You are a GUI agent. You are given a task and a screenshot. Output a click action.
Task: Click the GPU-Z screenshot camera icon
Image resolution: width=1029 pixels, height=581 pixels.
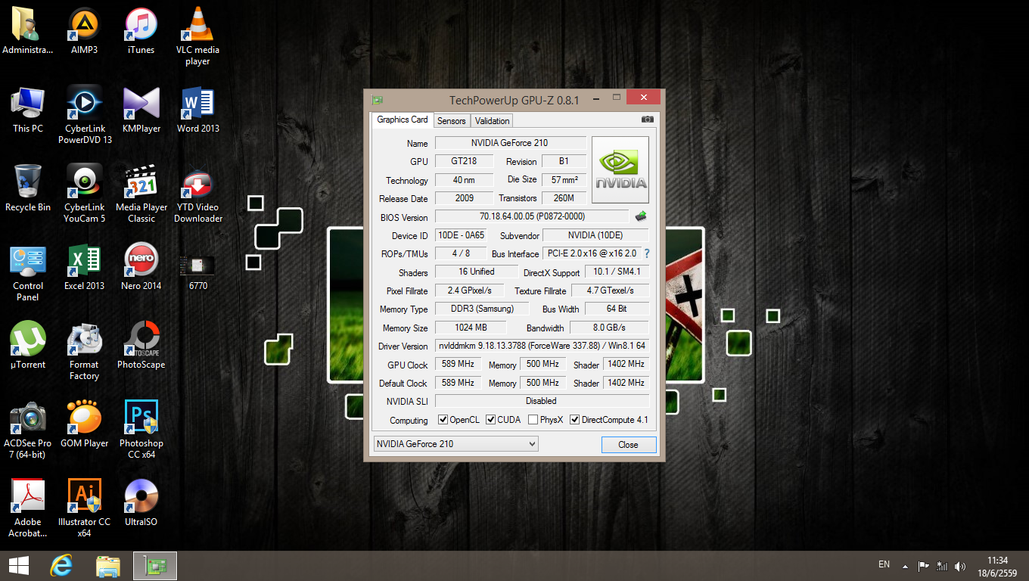647,120
